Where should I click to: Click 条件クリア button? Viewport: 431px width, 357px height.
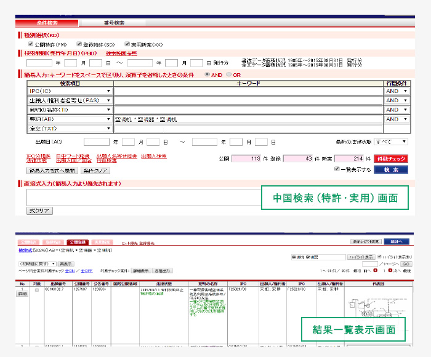pos(95,170)
